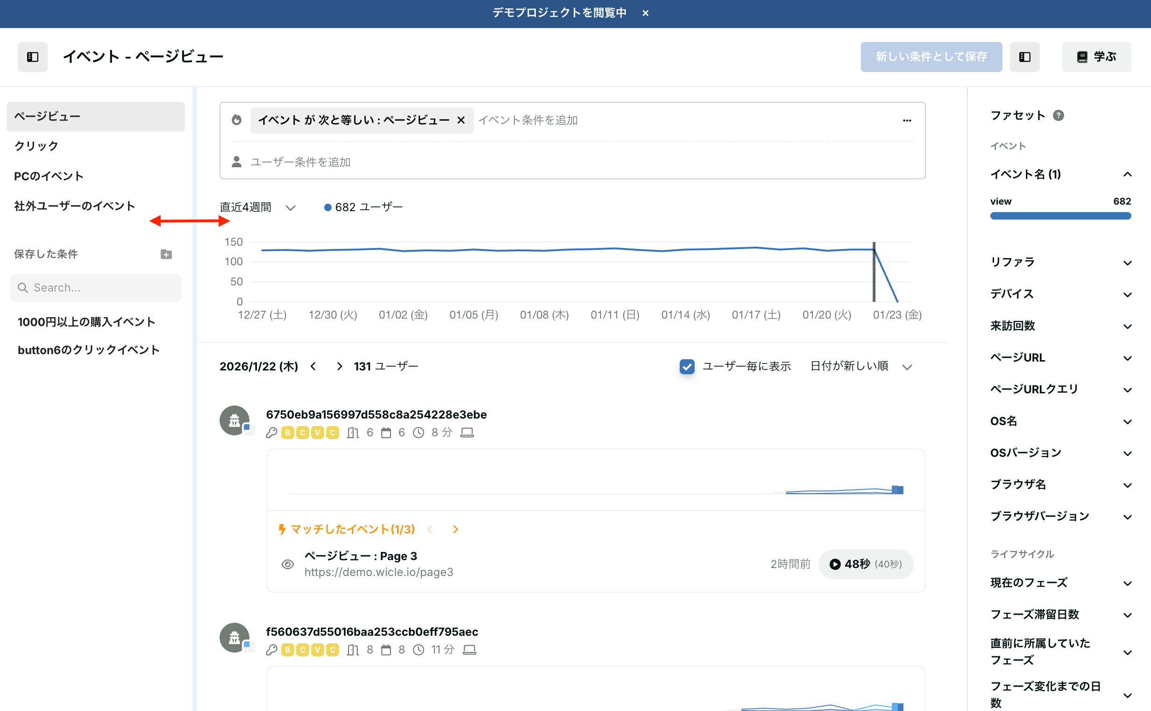Select 社外ユーザーのイベント in left menu

(x=75, y=206)
